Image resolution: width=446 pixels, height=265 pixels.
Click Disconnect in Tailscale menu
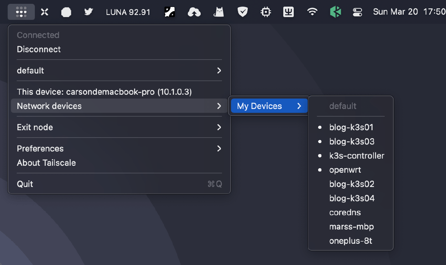39,49
